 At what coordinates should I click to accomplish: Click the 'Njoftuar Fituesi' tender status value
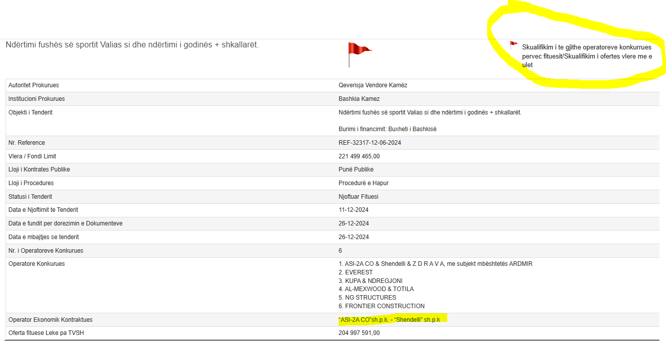tap(358, 197)
